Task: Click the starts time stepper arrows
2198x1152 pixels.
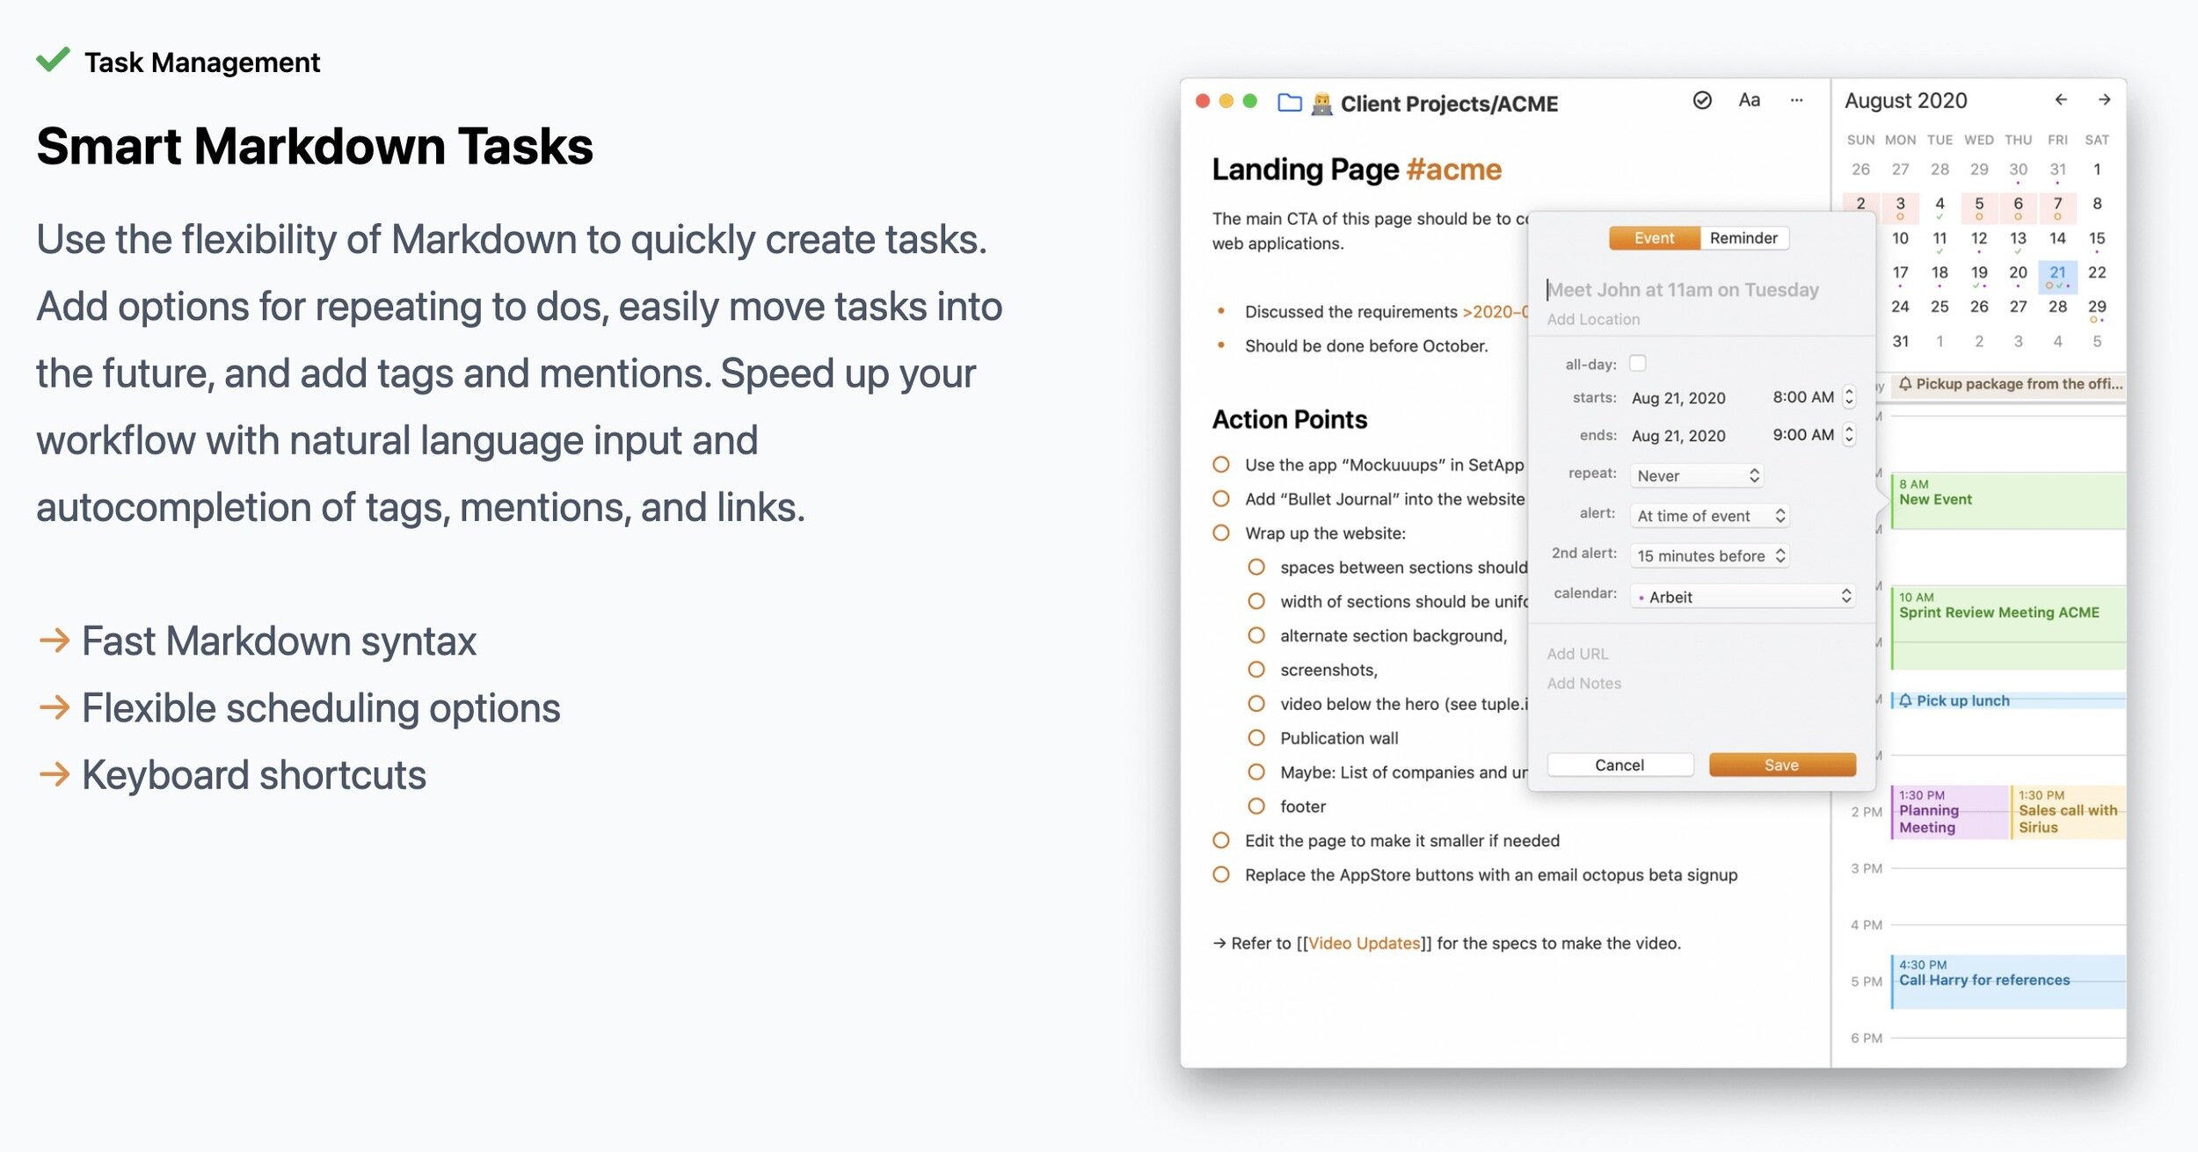Action: 1849,397
